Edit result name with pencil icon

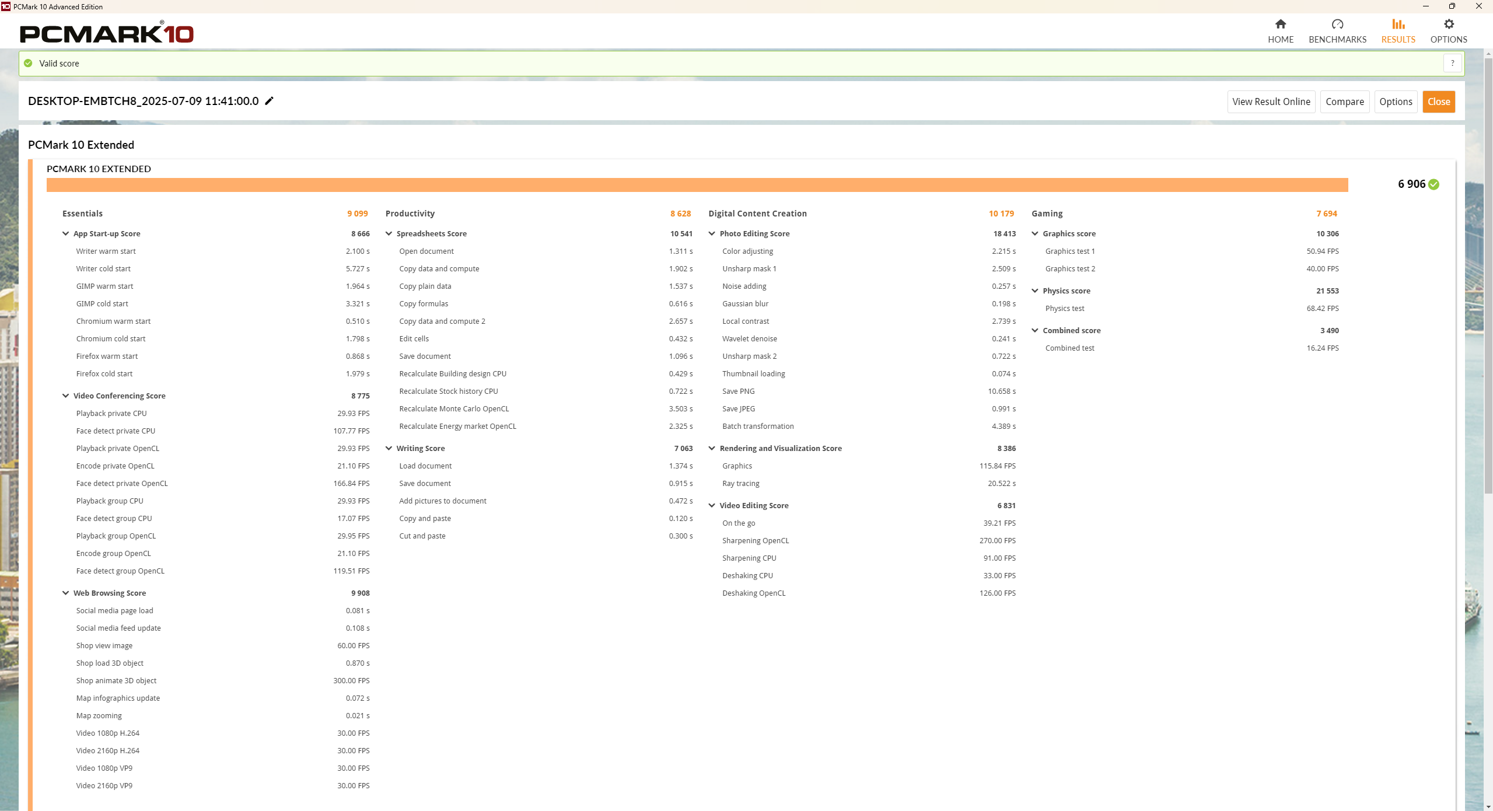[269, 101]
